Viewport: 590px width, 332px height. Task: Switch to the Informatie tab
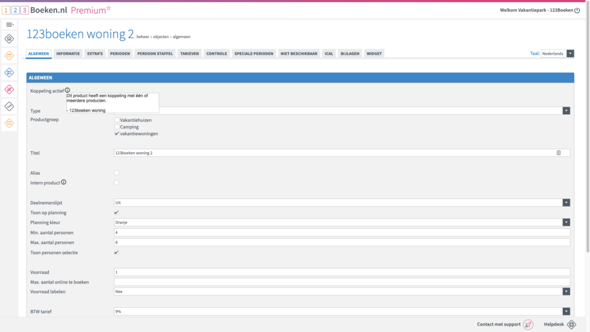(x=68, y=54)
